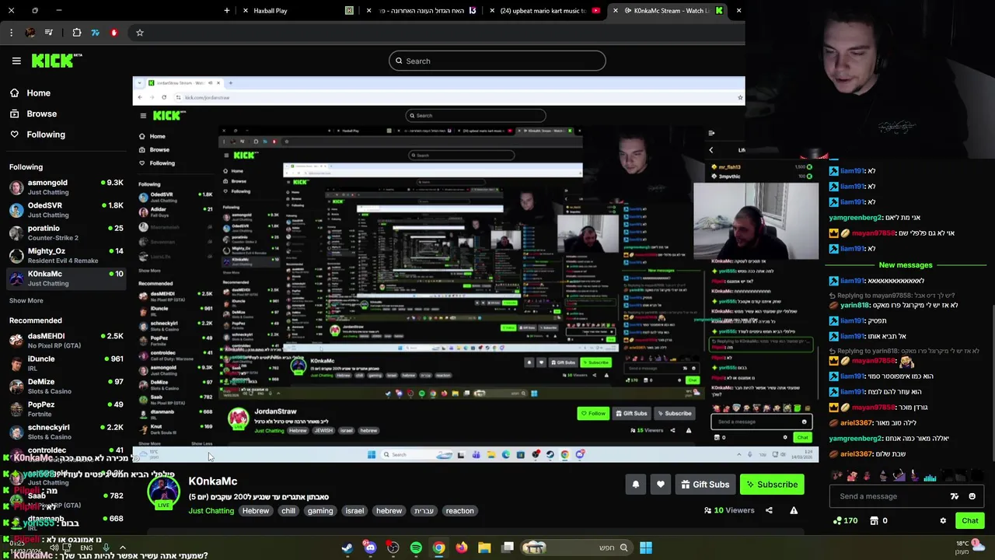Open OdedSVR channel in Following list
This screenshot has width=995, height=560.
coord(66,210)
